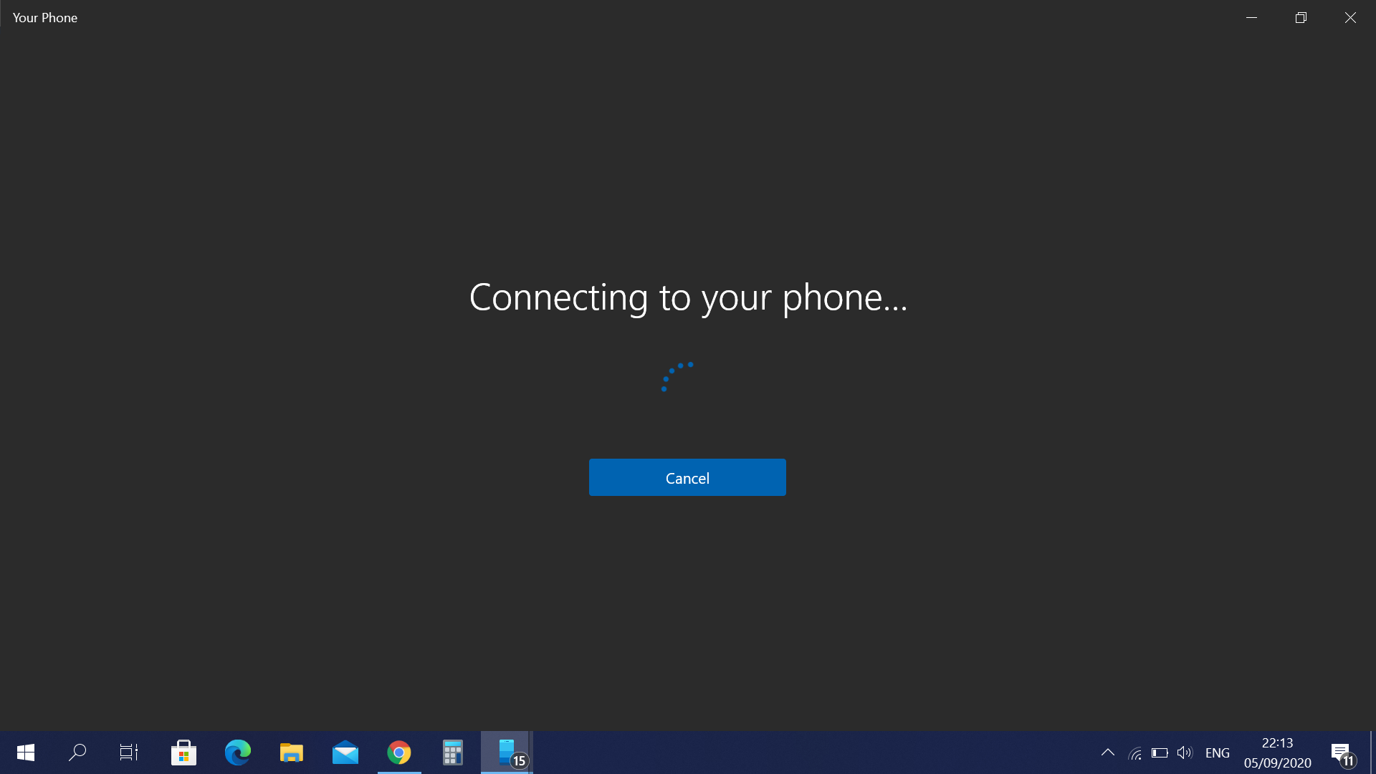The image size is (1376, 774).
Task: Open Microsoft Edge browser
Action: click(x=238, y=752)
